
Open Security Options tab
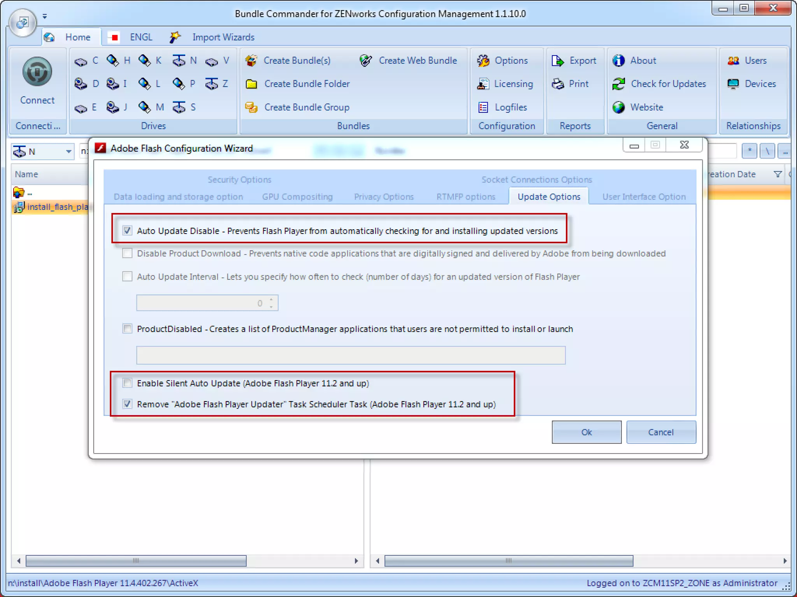(x=239, y=180)
